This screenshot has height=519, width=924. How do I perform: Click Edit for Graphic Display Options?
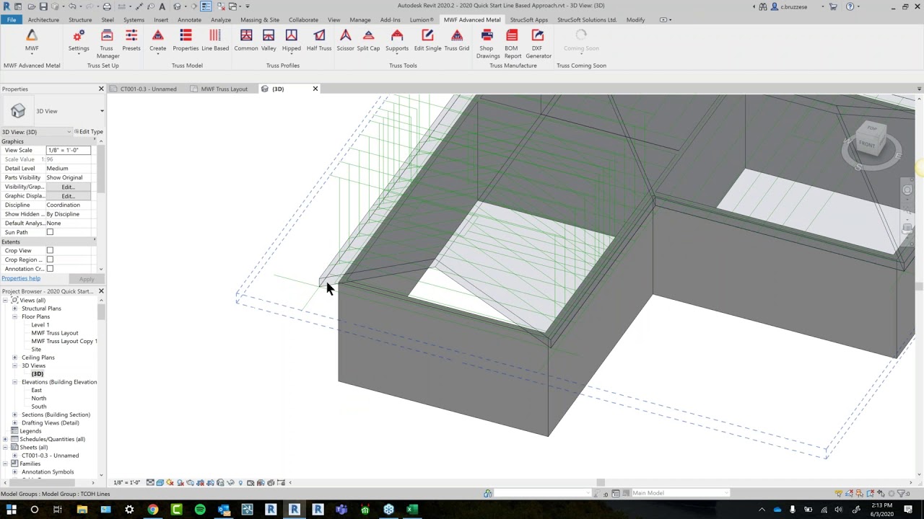68,196
